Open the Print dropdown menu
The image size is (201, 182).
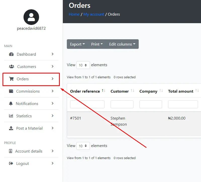97,44
